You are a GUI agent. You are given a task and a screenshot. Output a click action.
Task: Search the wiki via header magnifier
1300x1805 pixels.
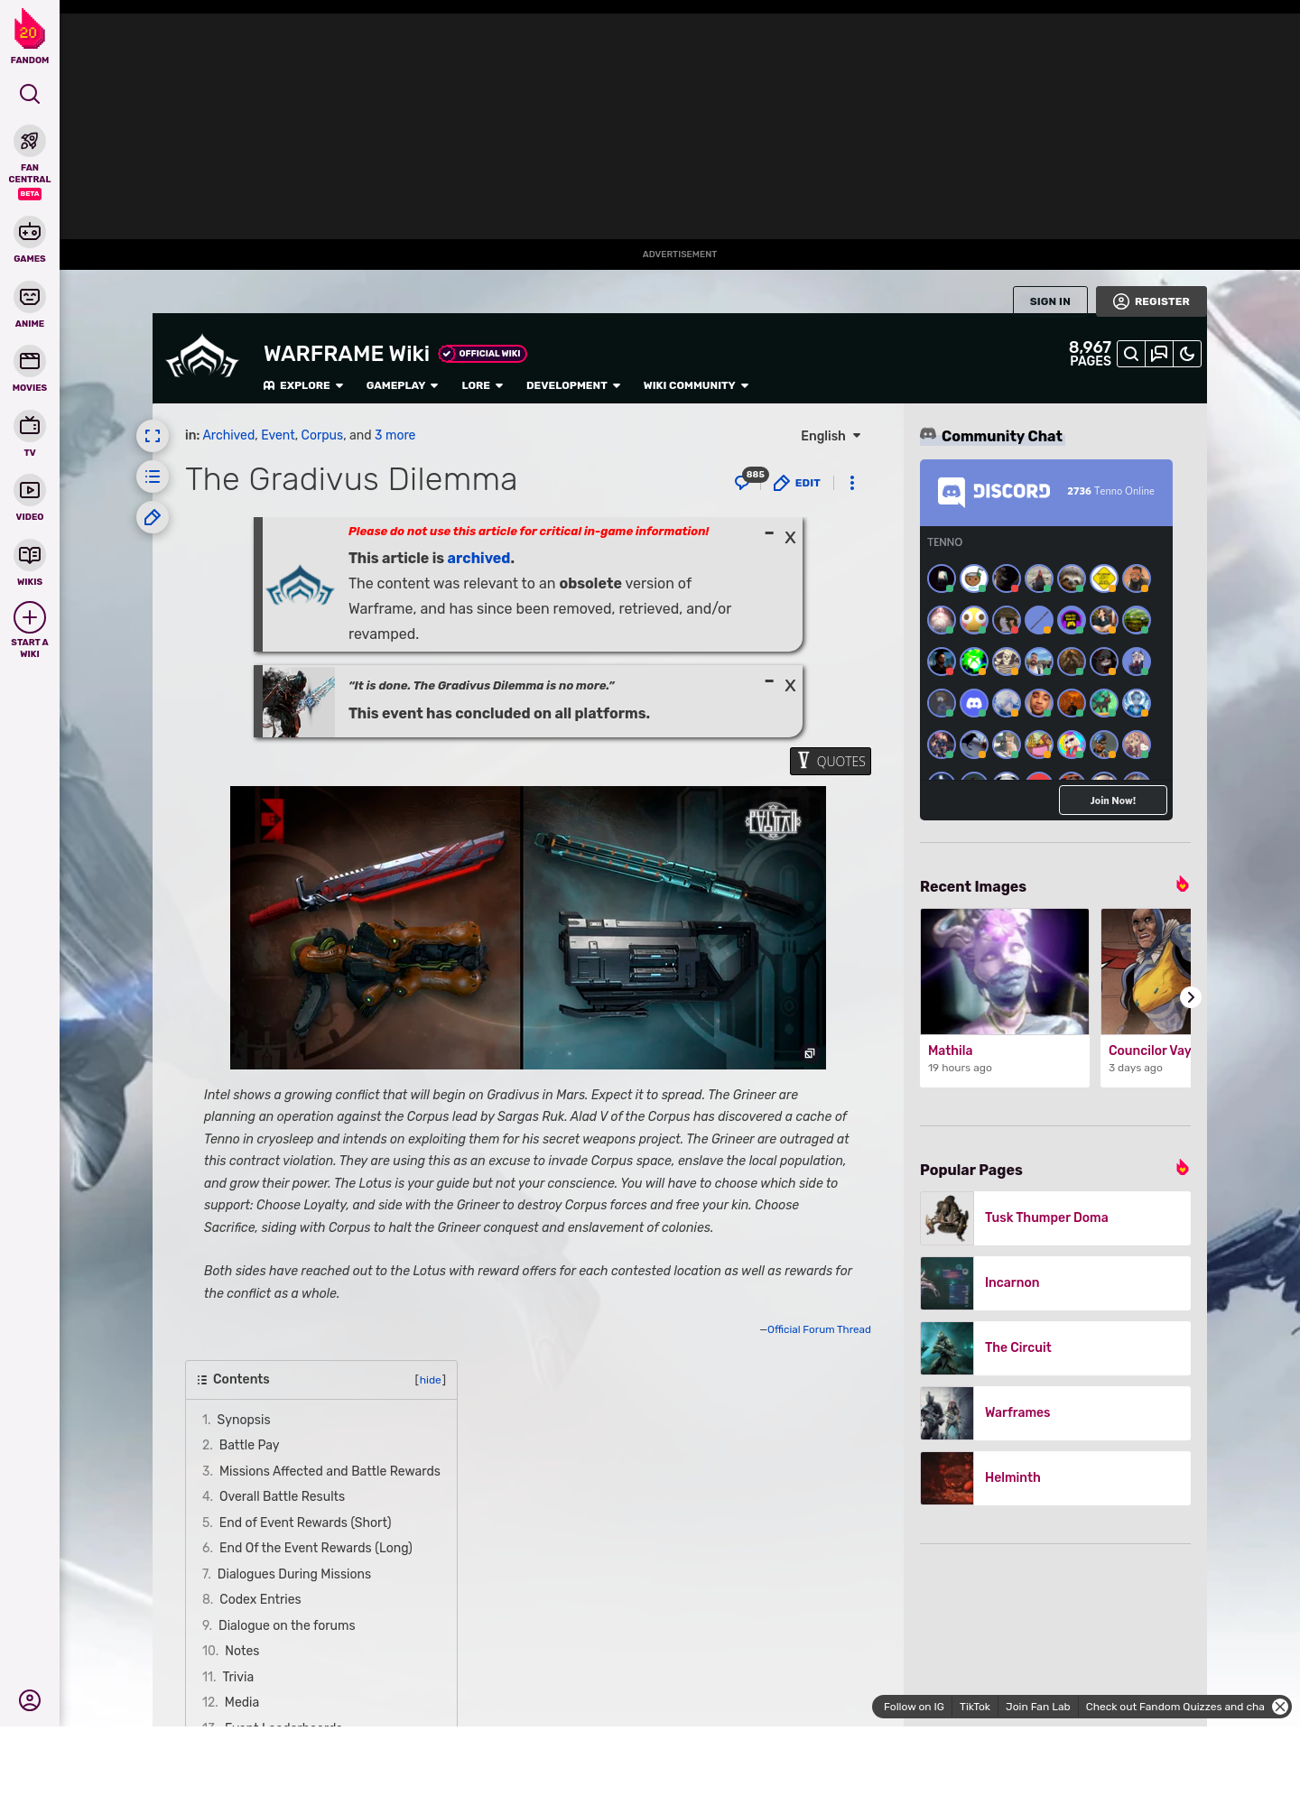coord(1131,354)
